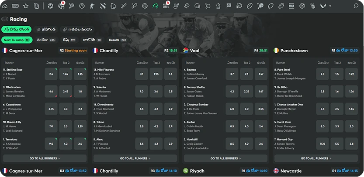
Task: Pick place odds 1.67 for Tommy Shelby
Action: point(261,92)
